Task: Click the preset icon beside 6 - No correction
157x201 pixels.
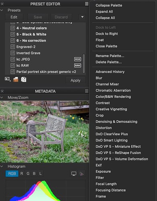Action: pyautogui.click(x=12, y=41)
